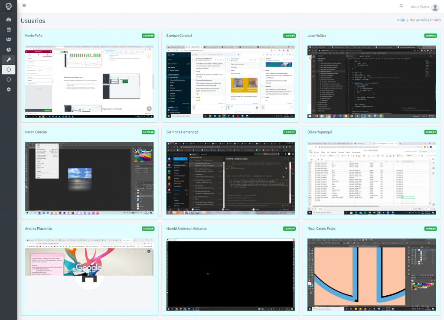Open the users group sidebar icon
Image resolution: width=444 pixels, height=320 pixels.
point(9,39)
